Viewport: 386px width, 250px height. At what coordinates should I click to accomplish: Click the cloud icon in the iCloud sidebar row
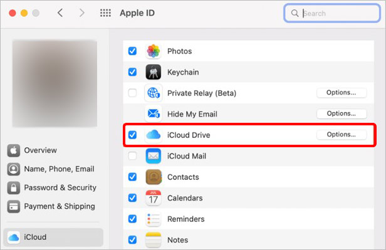click(x=14, y=237)
